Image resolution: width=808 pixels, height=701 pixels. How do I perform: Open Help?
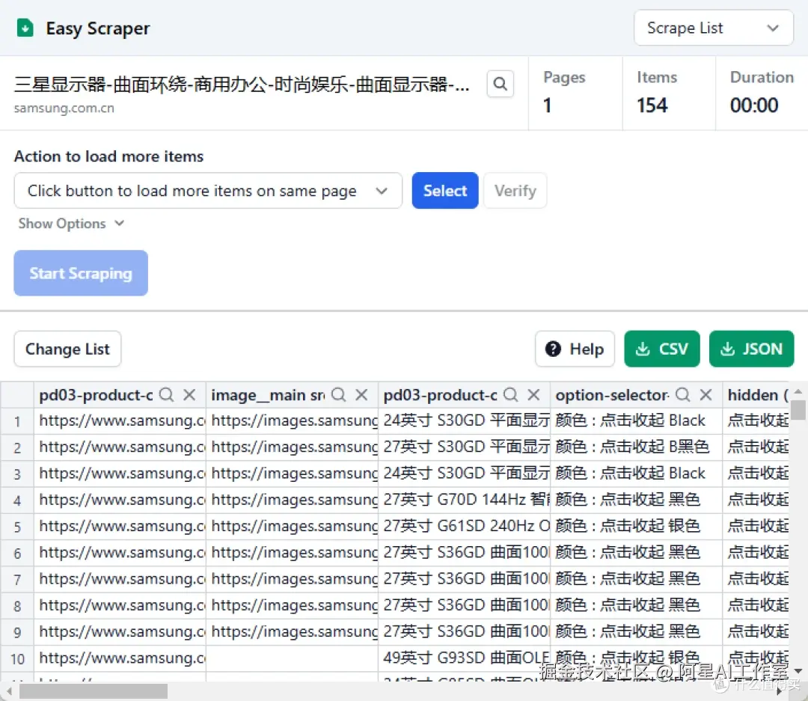[575, 349]
